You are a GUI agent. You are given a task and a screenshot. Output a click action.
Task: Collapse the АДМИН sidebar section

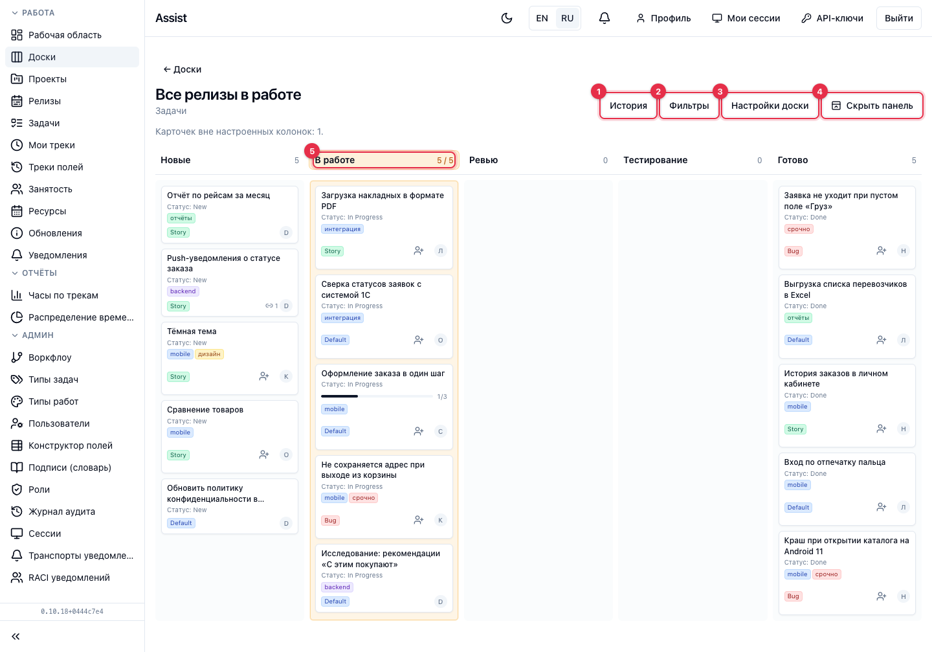32,335
